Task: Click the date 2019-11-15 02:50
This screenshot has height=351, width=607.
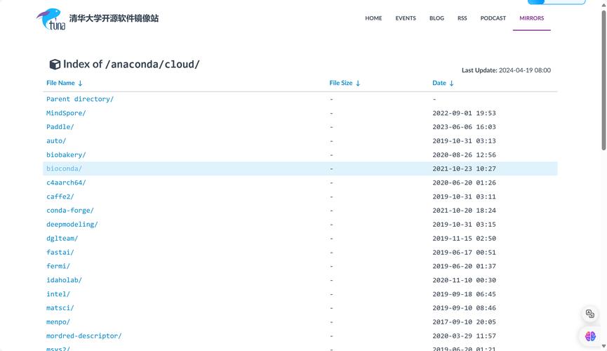Action: point(464,239)
